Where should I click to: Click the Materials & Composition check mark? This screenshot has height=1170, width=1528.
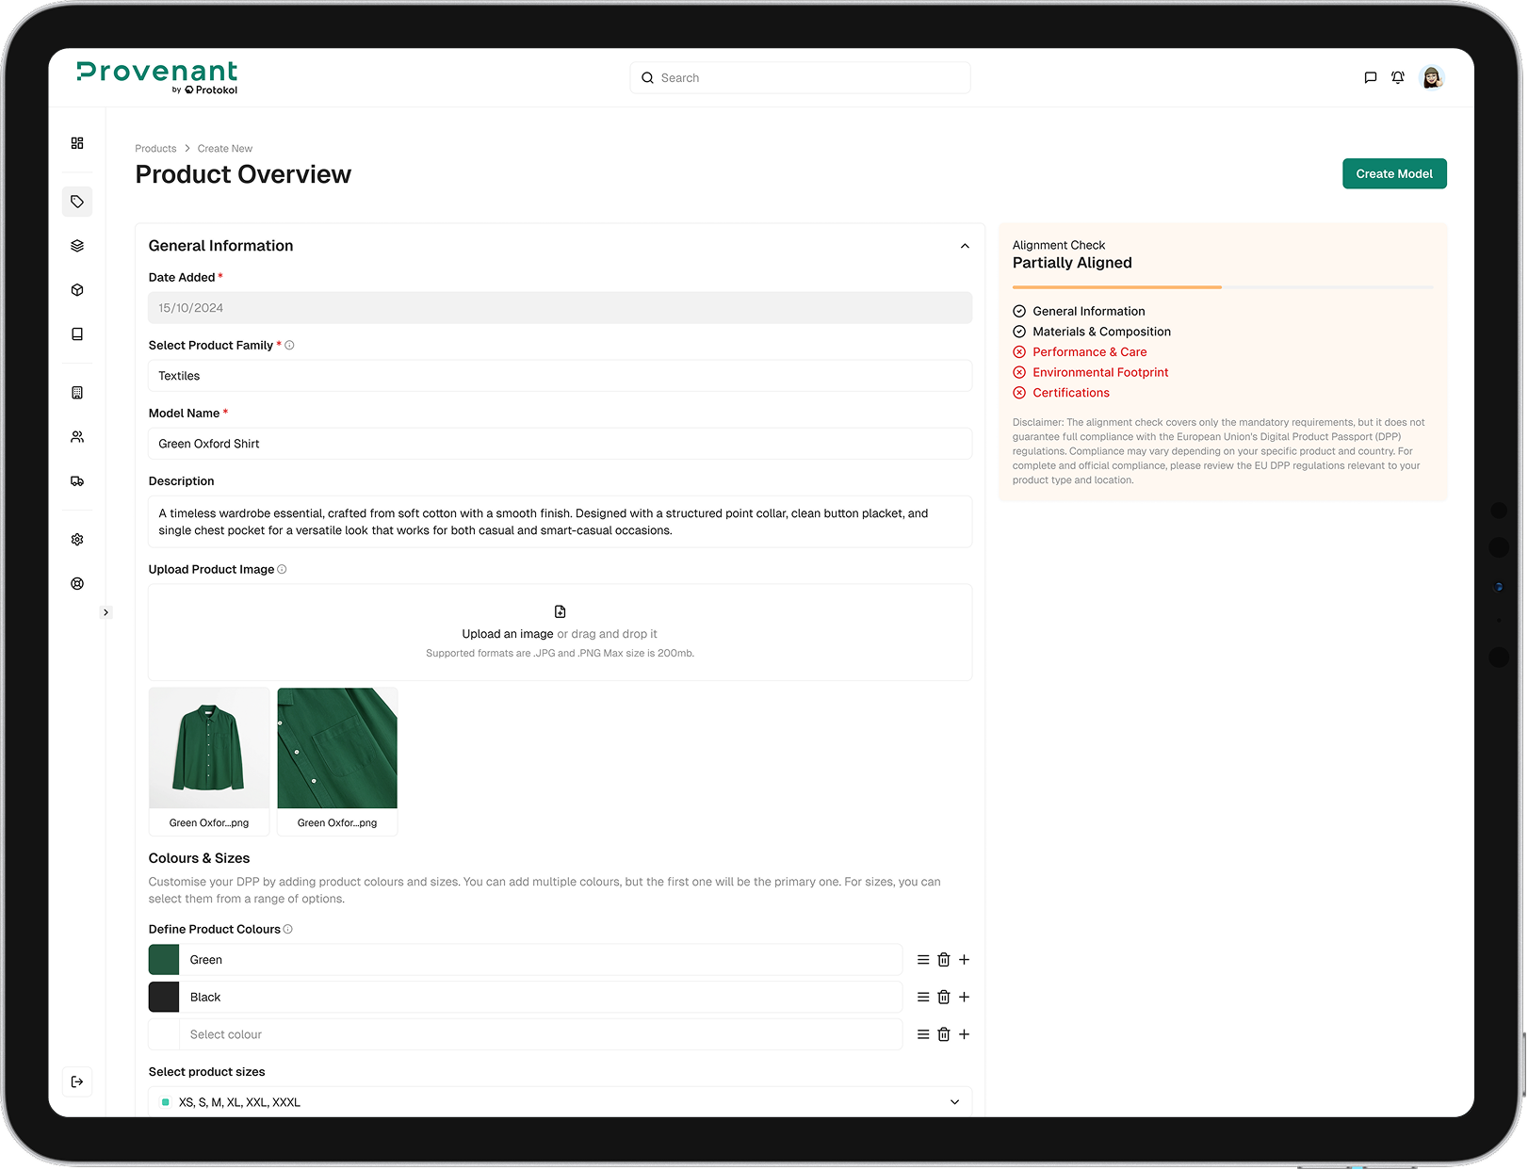pyautogui.click(x=1019, y=331)
